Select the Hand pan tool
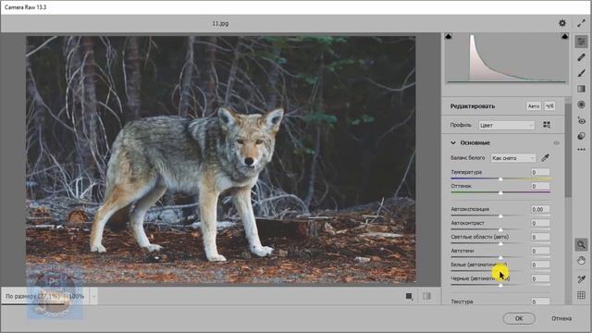Screen dimensions: 592x333 click(x=581, y=261)
